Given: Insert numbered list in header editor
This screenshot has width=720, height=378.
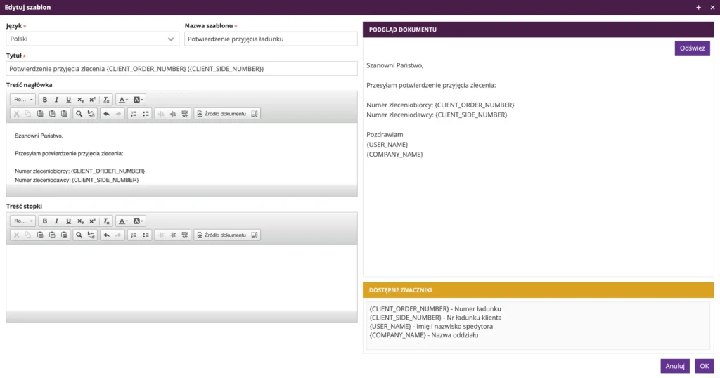Looking at the screenshot, I should [134, 114].
